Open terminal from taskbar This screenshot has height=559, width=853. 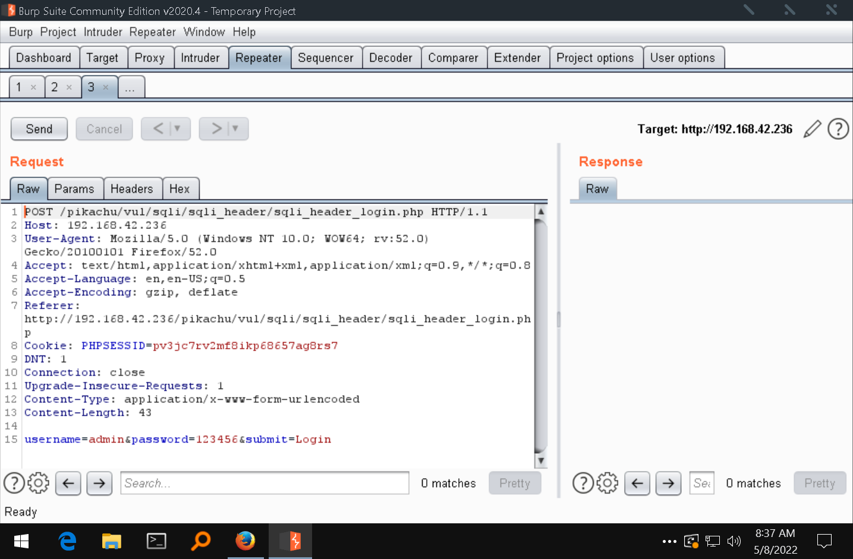point(156,541)
